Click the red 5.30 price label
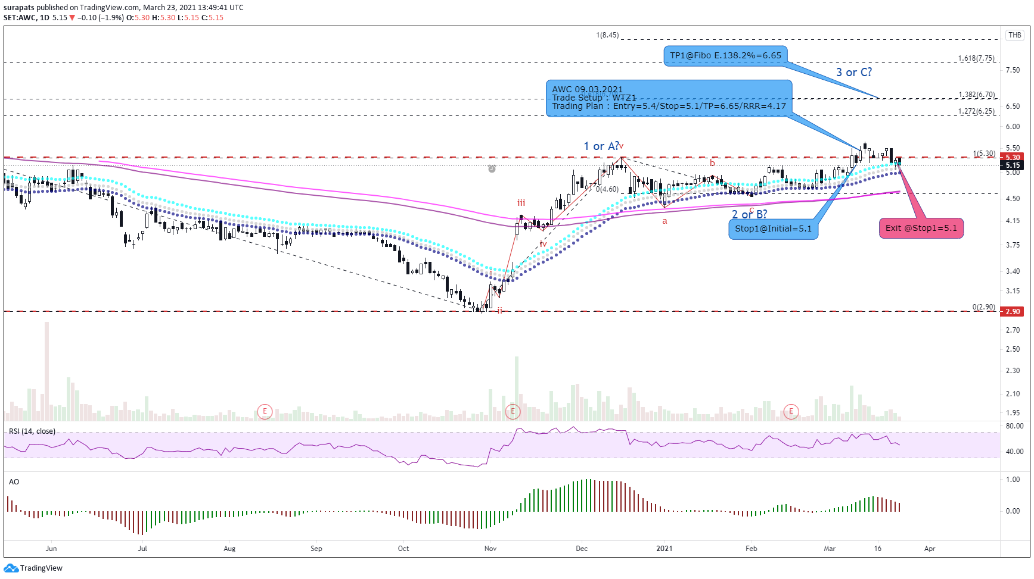1034x579 pixels. click(x=1013, y=158)
